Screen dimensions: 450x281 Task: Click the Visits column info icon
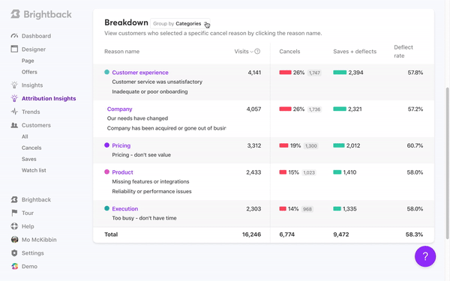click(257, 51)
